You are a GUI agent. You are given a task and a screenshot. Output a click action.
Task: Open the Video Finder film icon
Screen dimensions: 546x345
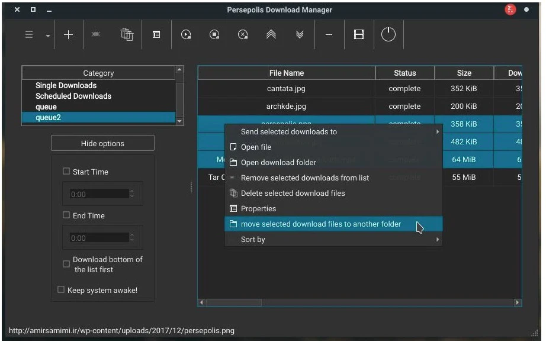click(x=359, y=34)
